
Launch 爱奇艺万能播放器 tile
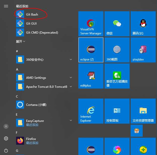tap(117, 76)
